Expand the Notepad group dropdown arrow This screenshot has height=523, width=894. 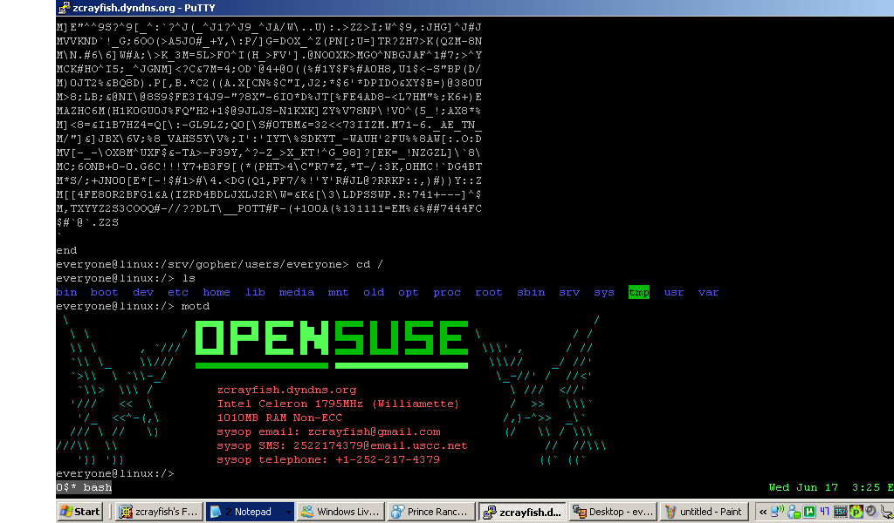287,512
